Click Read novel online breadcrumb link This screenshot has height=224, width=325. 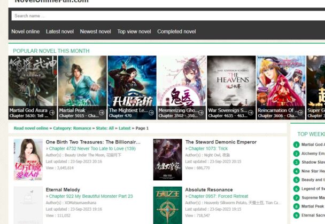coord(31,128)
